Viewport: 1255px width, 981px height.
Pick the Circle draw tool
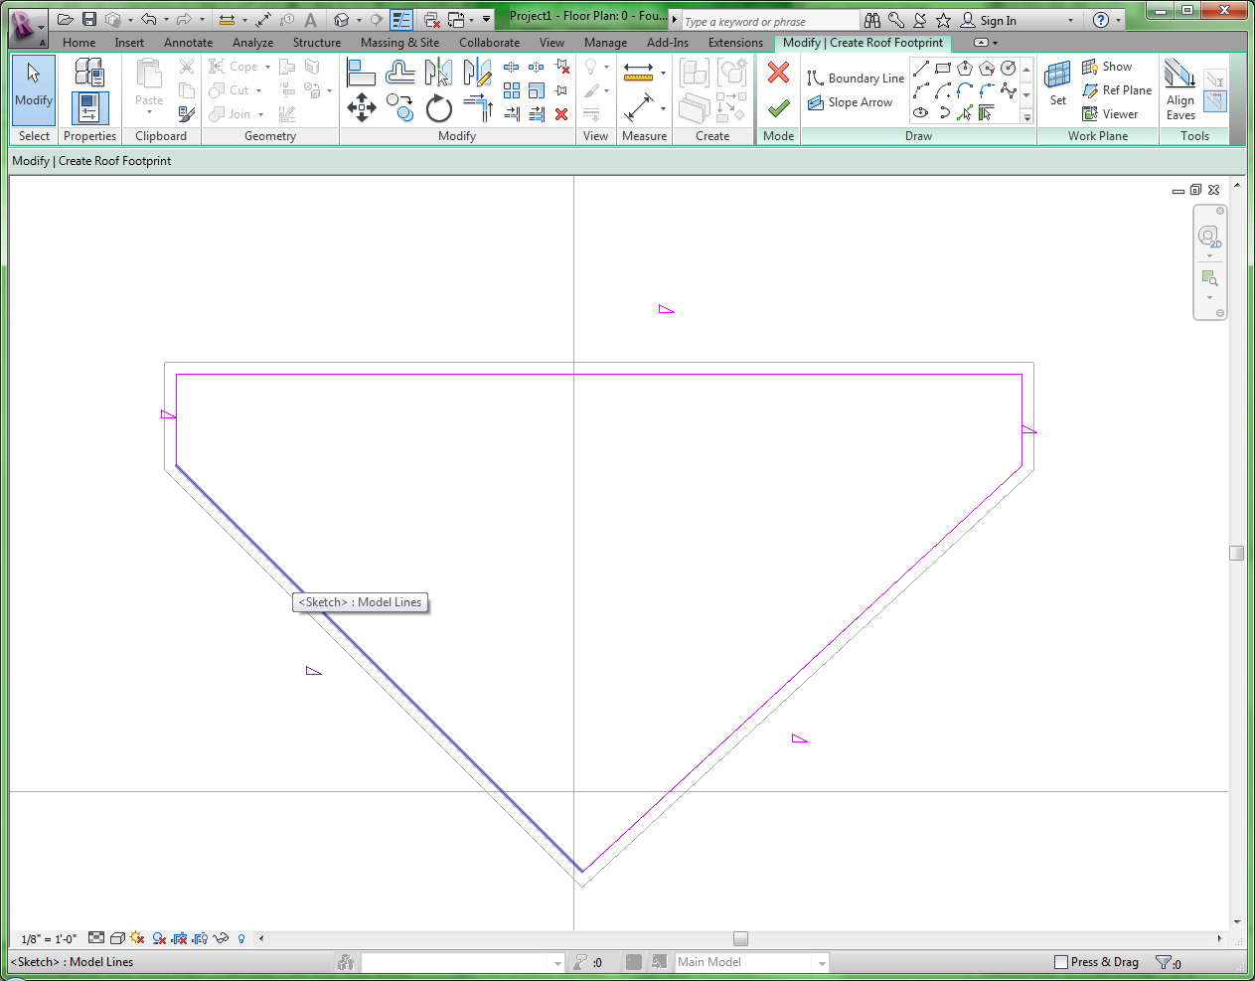pos(1009,68)
